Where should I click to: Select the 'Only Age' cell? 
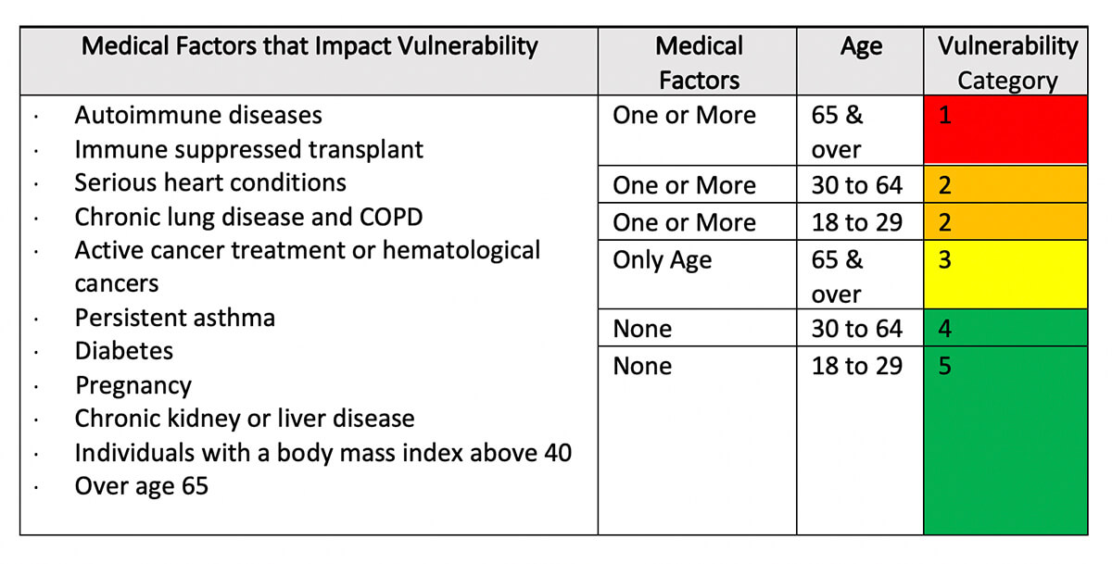pyautogui.click(x=662, y=260)
